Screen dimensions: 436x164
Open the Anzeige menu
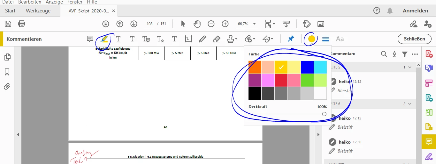pyautogui.click(x=54, y=2)
